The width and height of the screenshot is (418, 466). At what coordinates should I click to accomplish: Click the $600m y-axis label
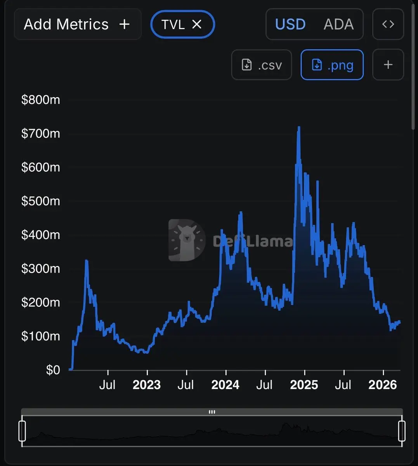coord(41,167)
